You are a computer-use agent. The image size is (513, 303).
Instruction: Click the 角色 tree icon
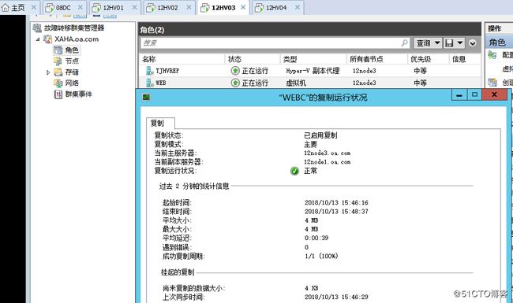[58, 50]
